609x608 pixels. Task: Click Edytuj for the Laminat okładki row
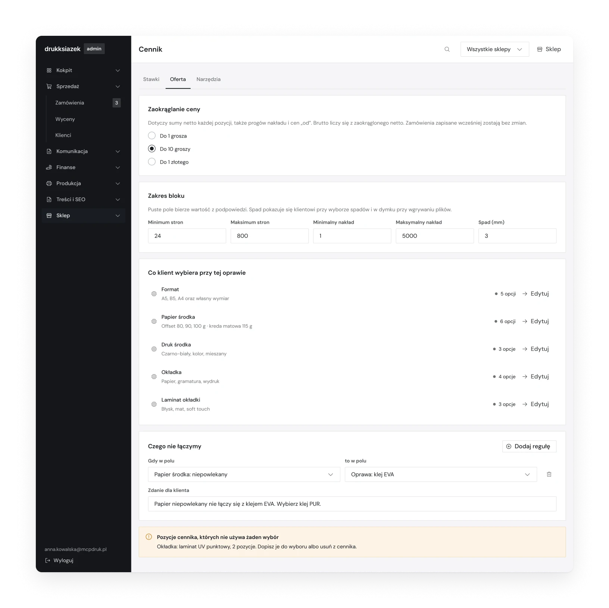coord(535,404)
